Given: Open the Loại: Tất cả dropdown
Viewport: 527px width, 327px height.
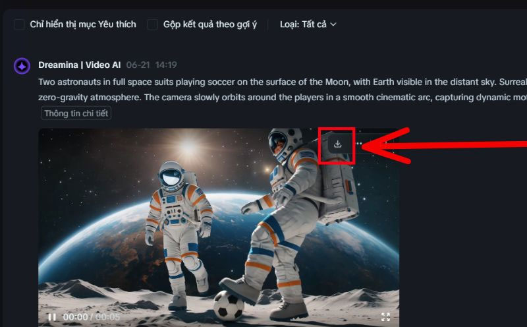Looking at the screenshot, I should pyautogui.click(x=308, y=24).
